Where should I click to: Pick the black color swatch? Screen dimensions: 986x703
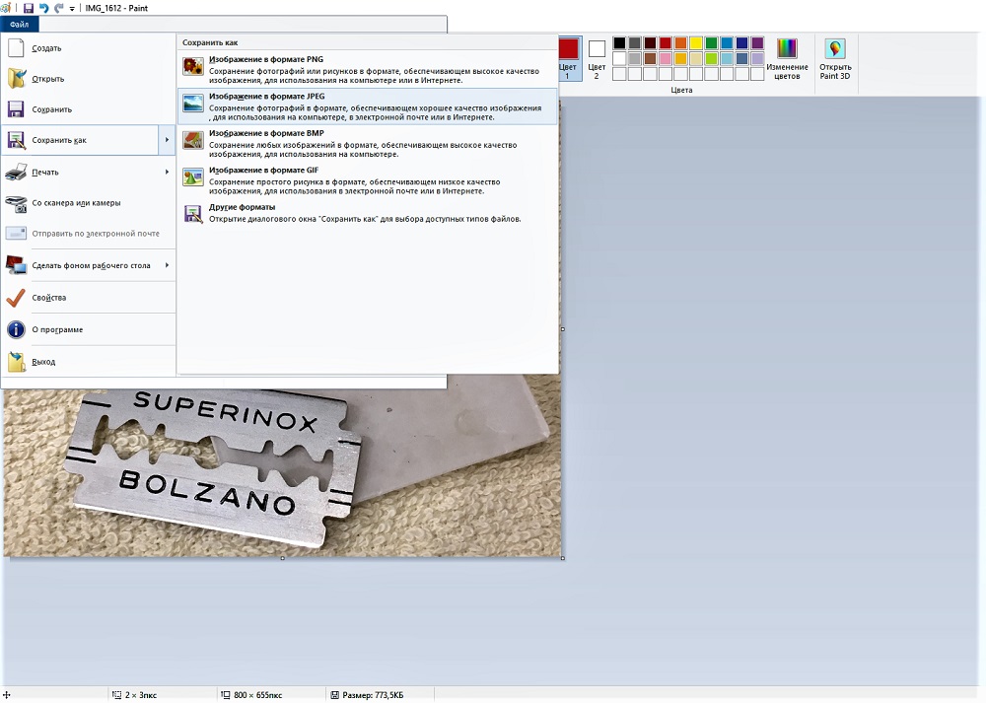click(x=619, y=42)
